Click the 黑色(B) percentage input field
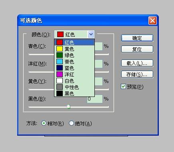Image resolution: width=174 pixels, height=152 pixels. coord(95,99)
